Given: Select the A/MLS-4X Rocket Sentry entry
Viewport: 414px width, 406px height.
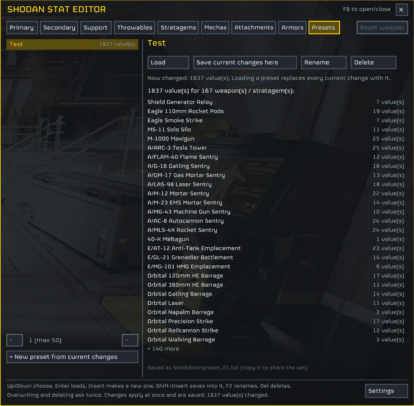Looking at the screenshot, I should pyautogui.click(x=275, y=230).
